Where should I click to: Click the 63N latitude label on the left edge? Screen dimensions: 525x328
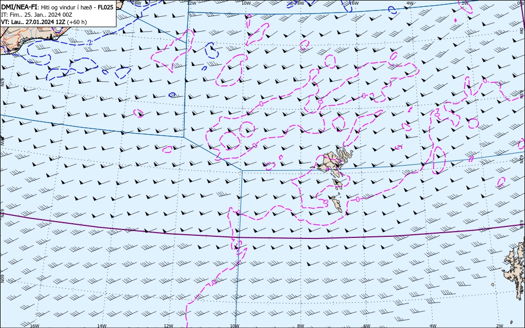click(2, 82)
